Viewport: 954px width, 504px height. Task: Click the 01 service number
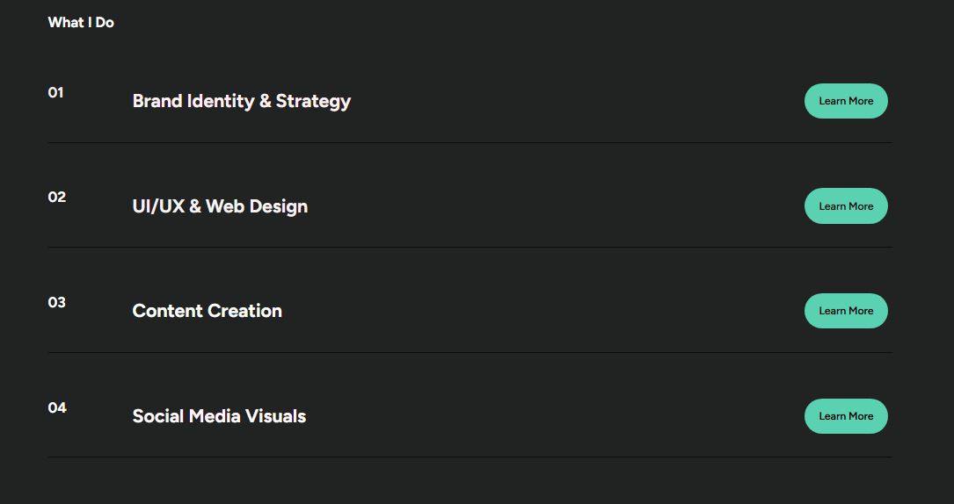55,92
